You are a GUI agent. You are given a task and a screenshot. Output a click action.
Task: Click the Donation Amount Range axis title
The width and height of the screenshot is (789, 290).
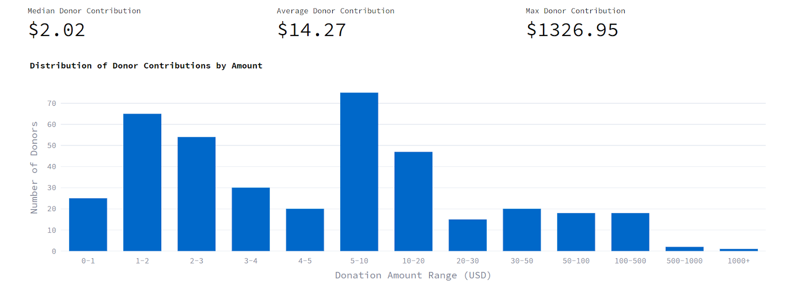(413, 275)
